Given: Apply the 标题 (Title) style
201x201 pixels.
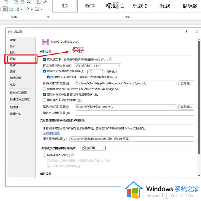Looking at the screenshot, I should (x=165, y=6).
